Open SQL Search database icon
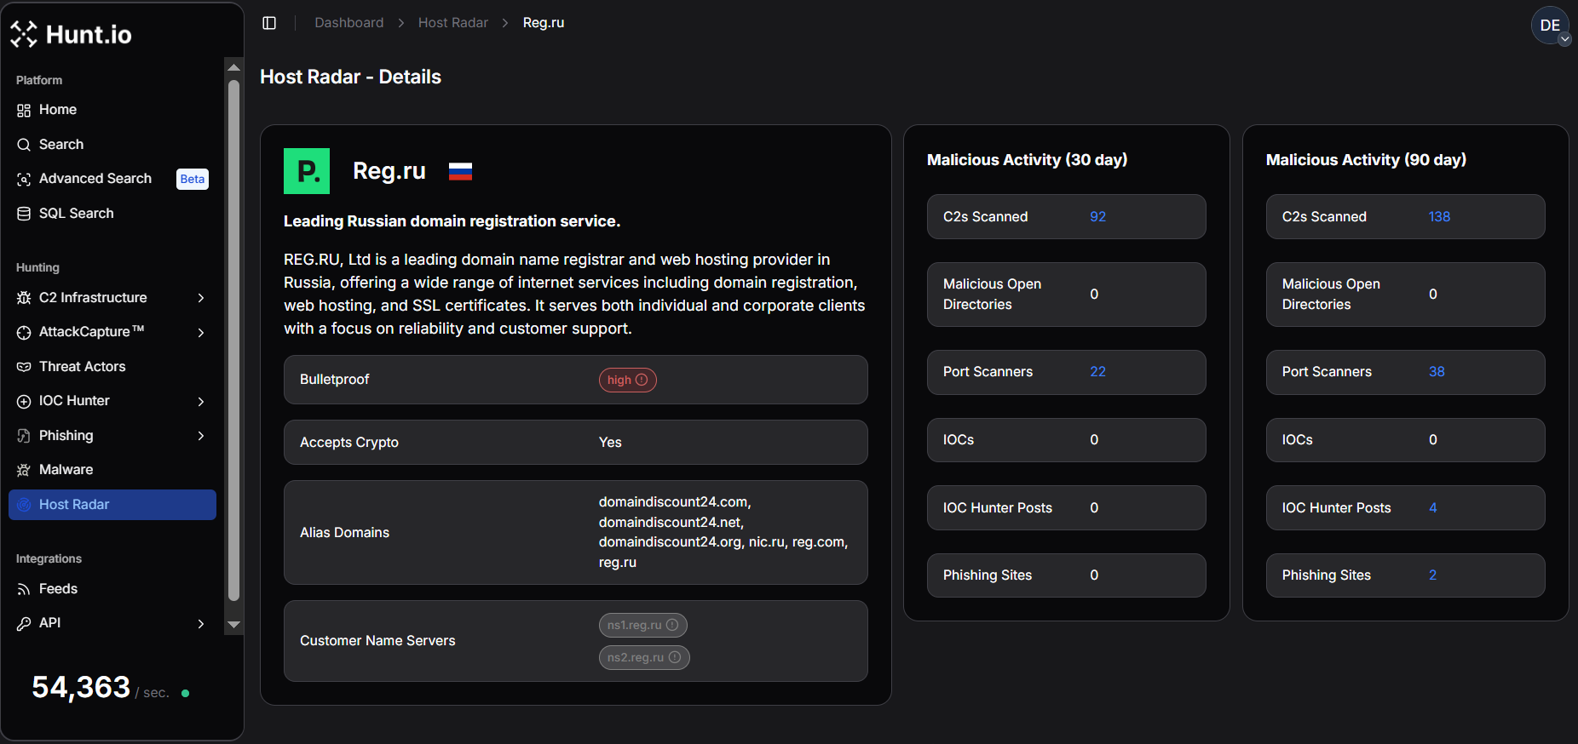Screen dimensions: 1578x744 [24, 214]
